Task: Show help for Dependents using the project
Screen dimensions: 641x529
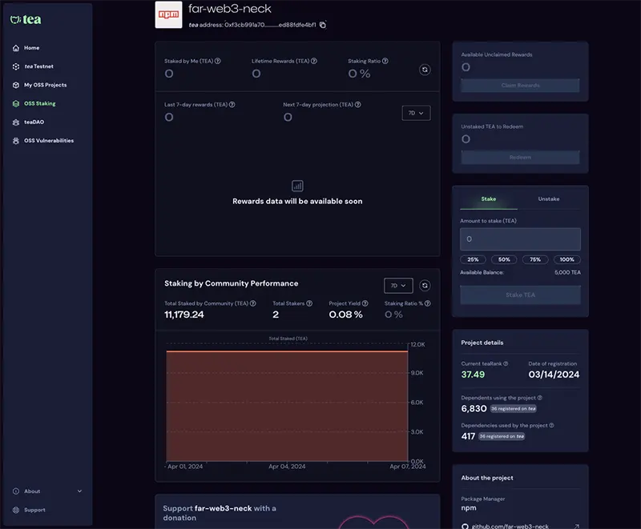Action: pyautogui.click(x=539, y=398)
